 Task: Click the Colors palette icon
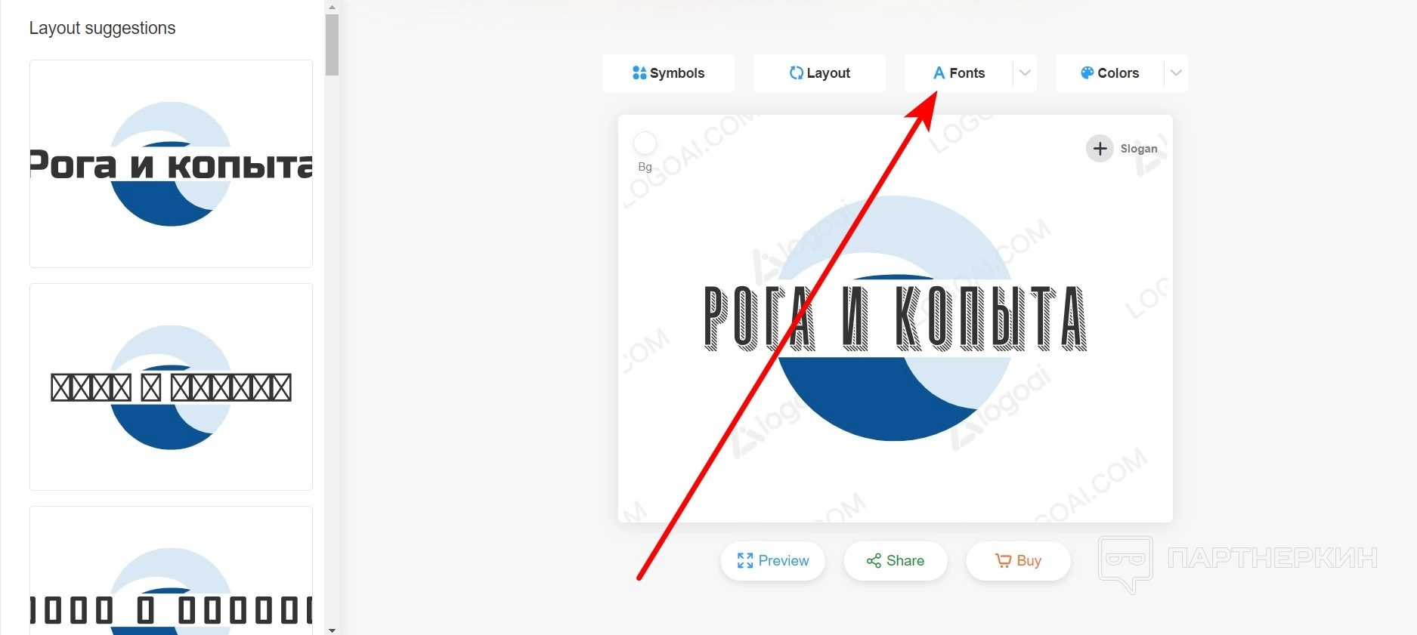(1088, 73)
